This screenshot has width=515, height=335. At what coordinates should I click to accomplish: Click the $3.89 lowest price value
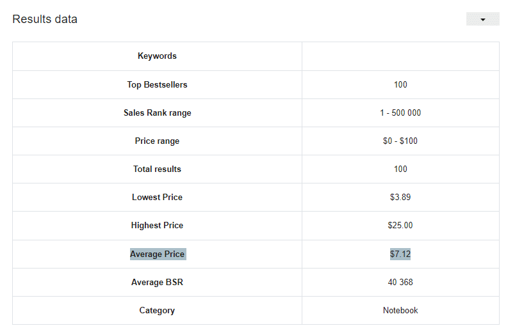tap(400, 197)
